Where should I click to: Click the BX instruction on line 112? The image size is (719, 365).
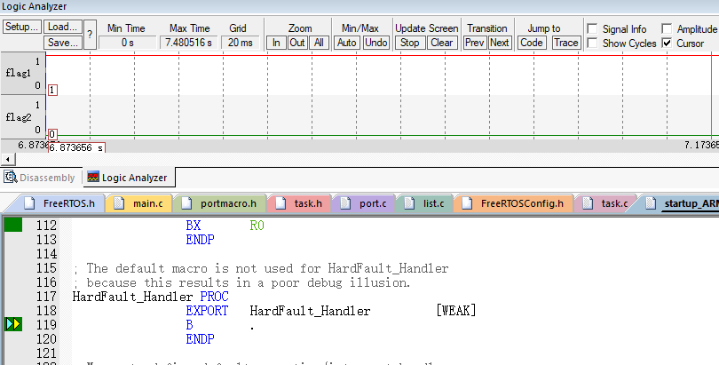193,226
